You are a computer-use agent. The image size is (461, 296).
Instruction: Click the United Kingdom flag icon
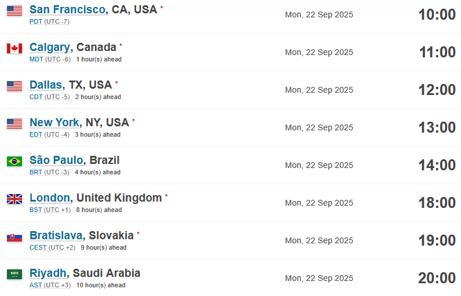pos(14,199)
